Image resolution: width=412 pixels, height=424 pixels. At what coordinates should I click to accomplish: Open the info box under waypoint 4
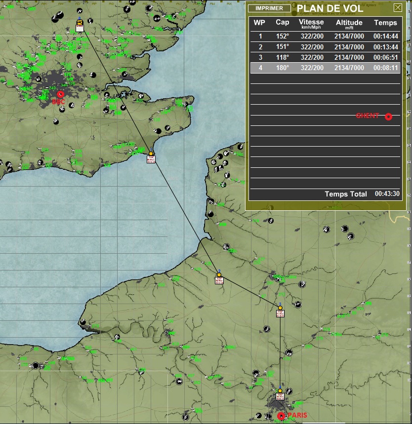(280, 397)
